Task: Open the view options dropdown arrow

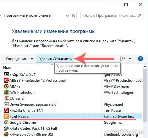Action: (x=130, y=59)
